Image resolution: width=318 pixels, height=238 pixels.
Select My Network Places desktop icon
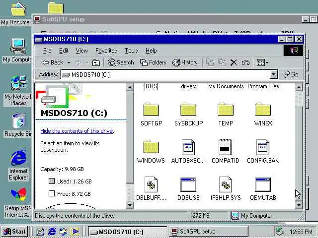(18, 91)
